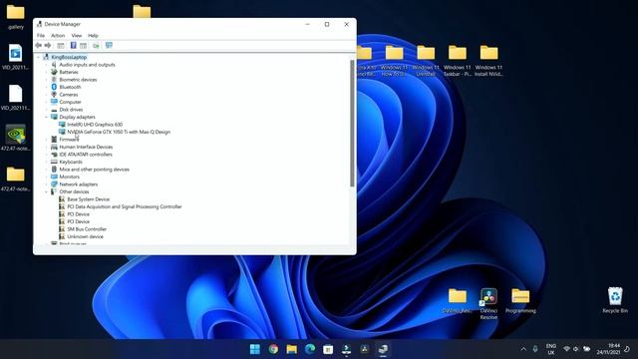Open the View menu

click(x=77, y=36)
